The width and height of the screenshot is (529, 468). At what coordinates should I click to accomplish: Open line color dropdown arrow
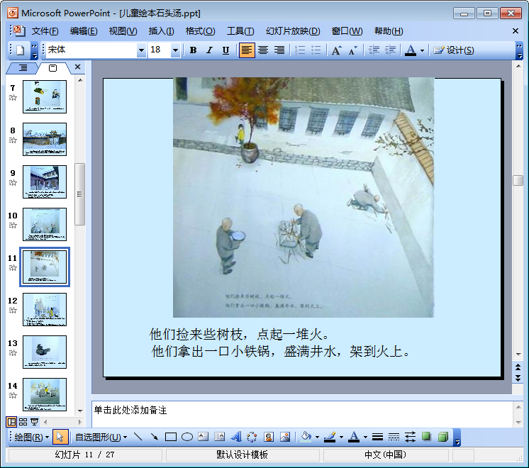[341, 438]
